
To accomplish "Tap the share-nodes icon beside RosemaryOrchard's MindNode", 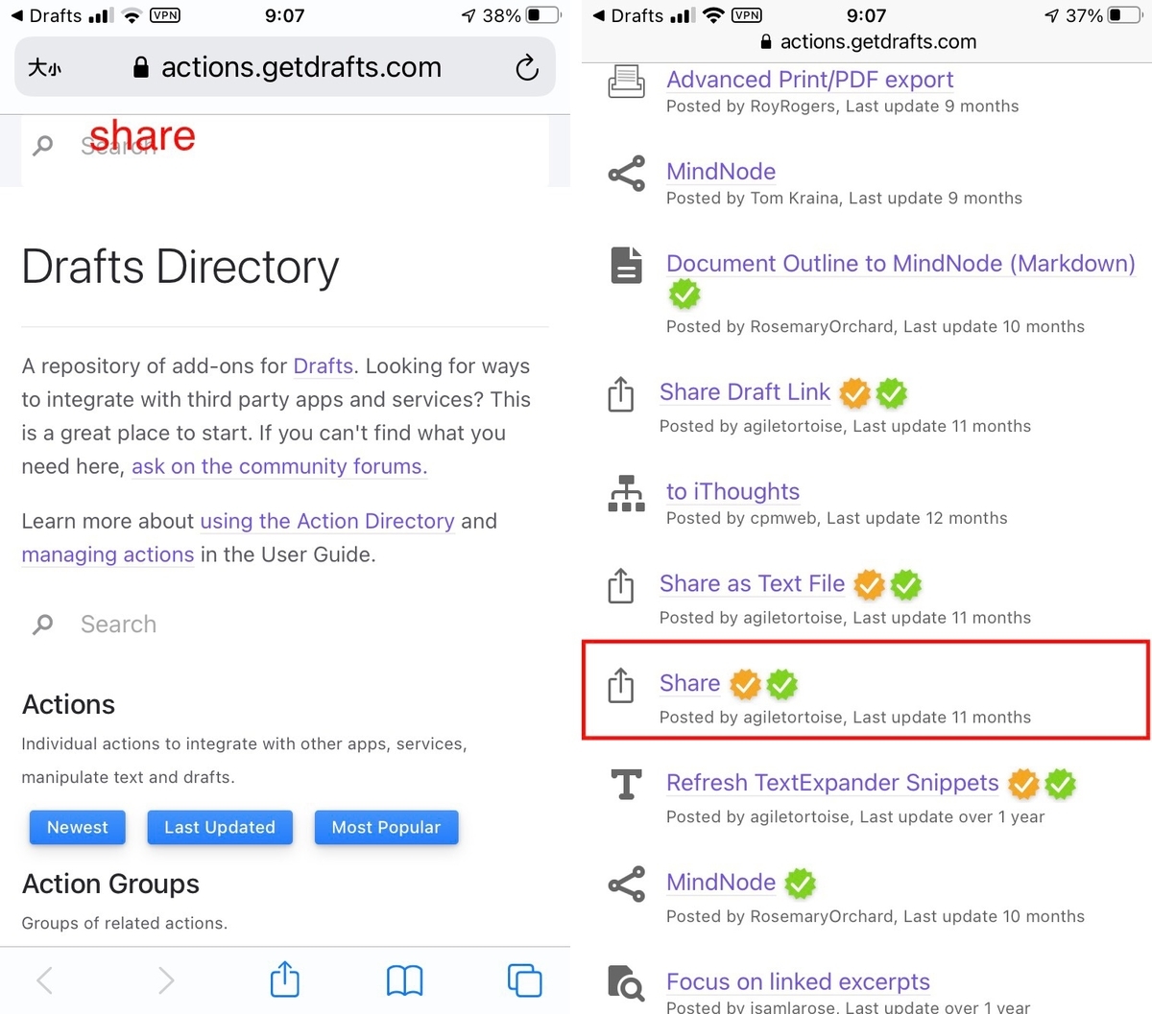I will pos(627,884).
